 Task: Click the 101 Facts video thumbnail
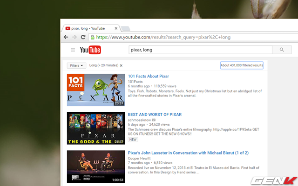[x=95, y=90]
